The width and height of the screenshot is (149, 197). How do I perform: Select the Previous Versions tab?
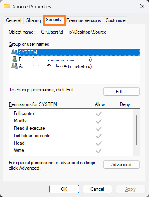coord(84,20)
